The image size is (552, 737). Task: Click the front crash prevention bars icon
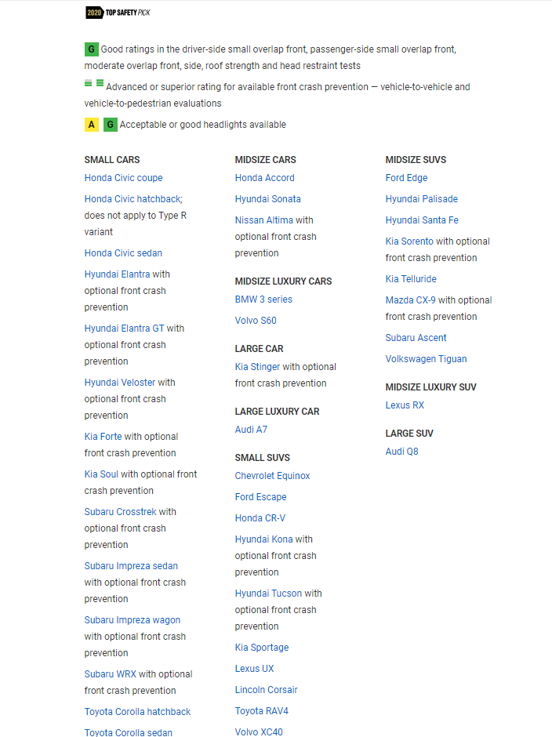(x=94, y=83)
